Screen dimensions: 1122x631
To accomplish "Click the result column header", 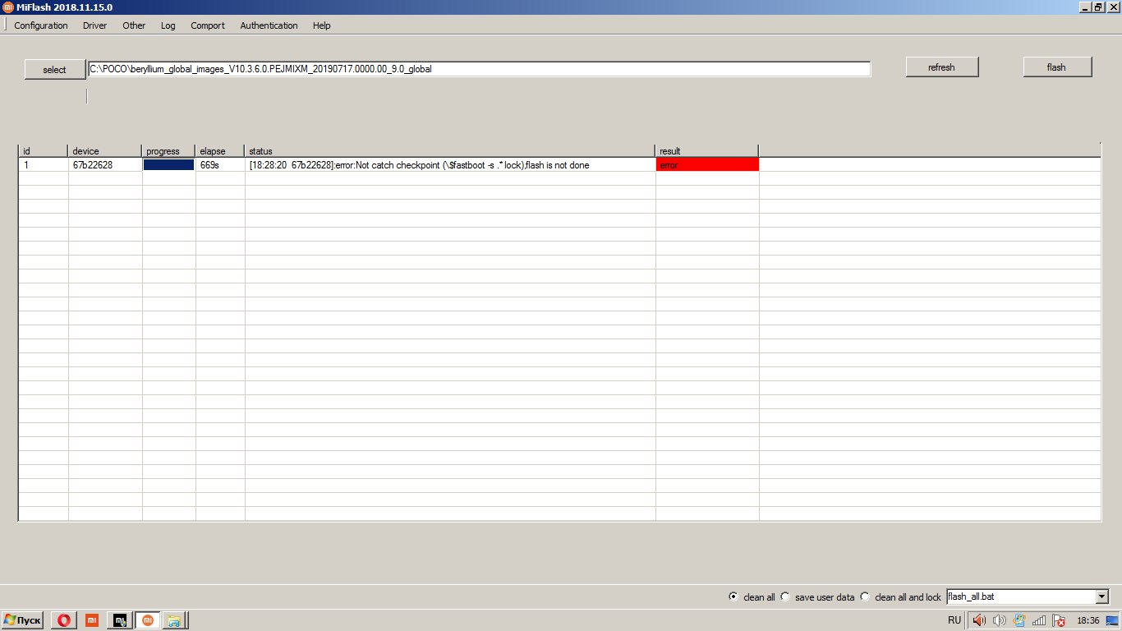I will pos(707,151).
